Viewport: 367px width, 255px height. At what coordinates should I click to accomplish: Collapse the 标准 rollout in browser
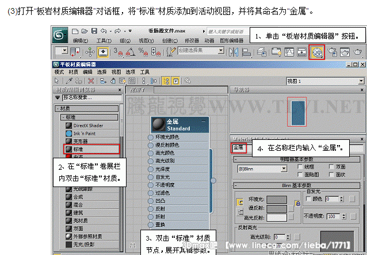tap(63, 117)
